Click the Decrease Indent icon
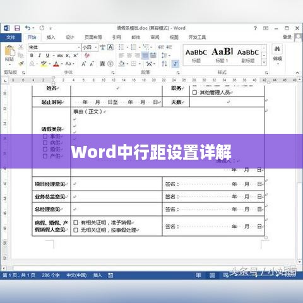 point(161,47)
